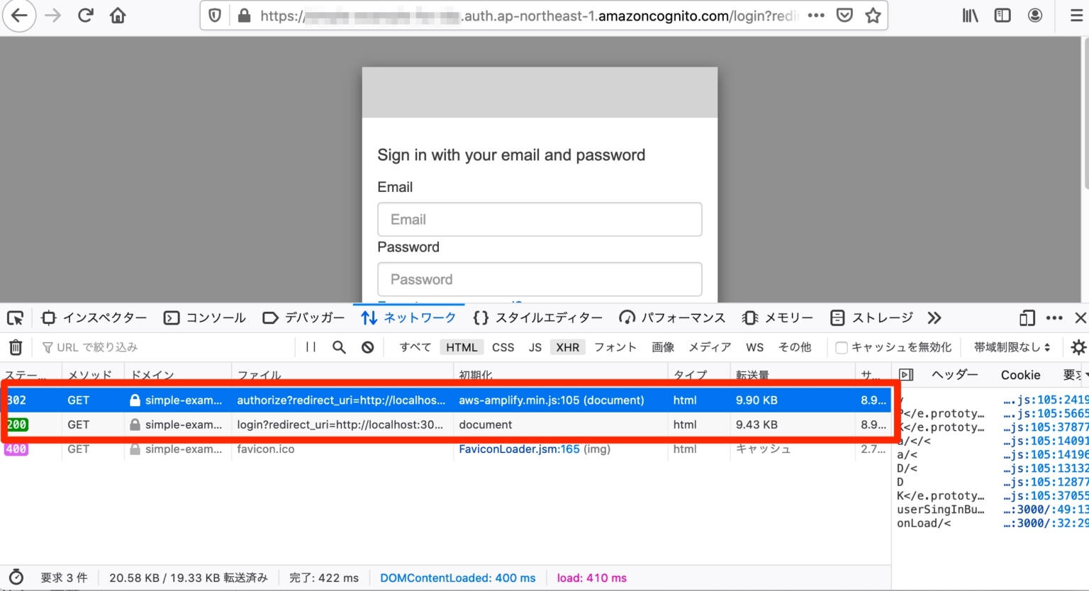
Task: Enable the キャッシュを無効化 checkbox
Action: coord(841,347)
